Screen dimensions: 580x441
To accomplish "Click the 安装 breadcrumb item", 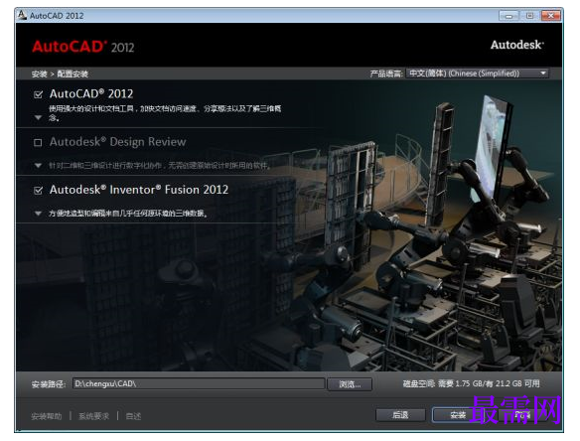I will coord(39,73).
